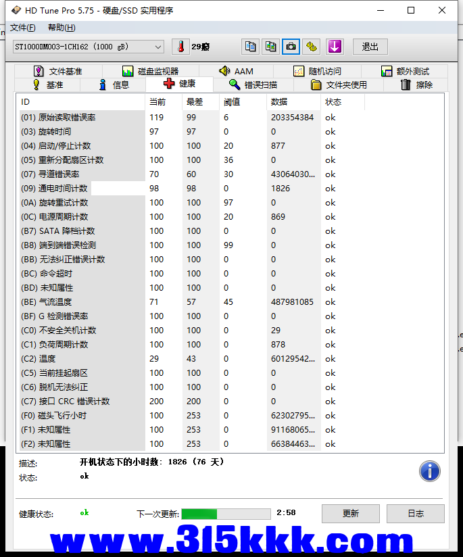Click the blue information icon beside description
Screen dimensions: 463x557
(x=429, y=470)
